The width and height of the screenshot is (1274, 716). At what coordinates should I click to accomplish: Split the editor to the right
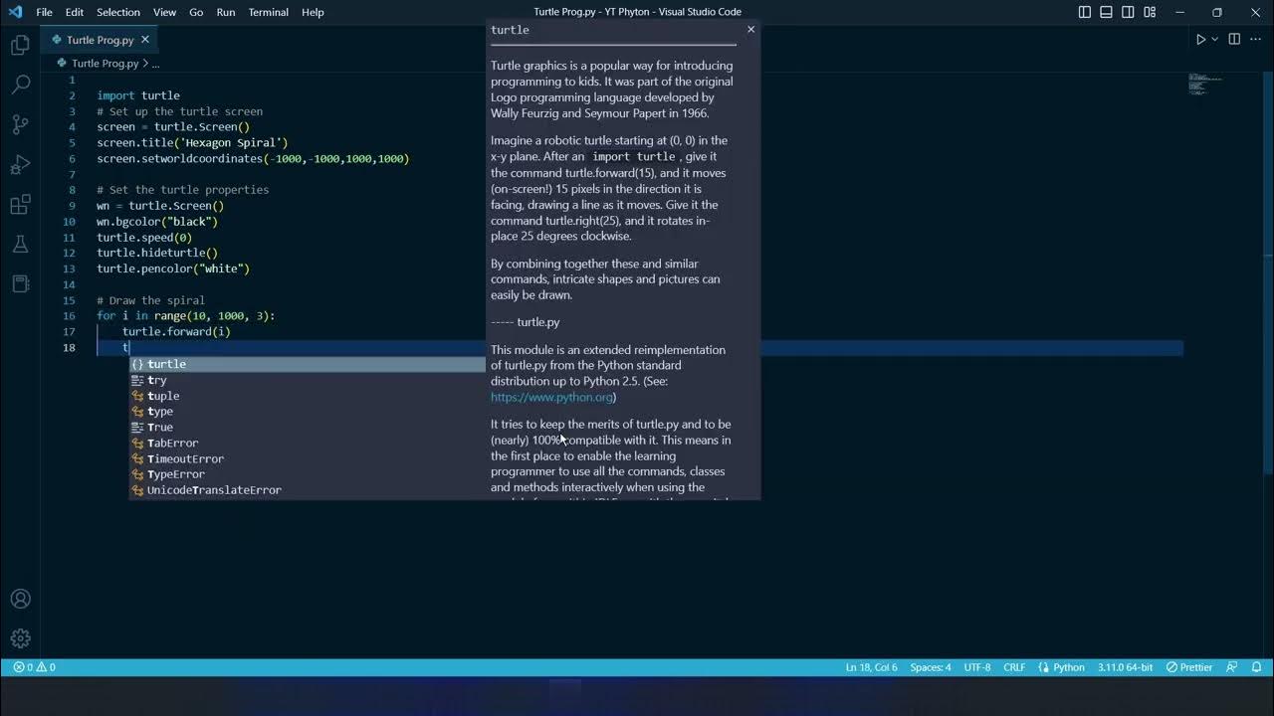(1234, 40)
